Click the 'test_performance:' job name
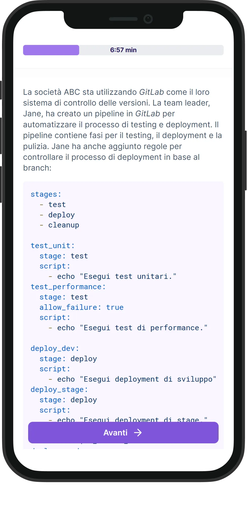The image size is (247, 509). (68, 287)
